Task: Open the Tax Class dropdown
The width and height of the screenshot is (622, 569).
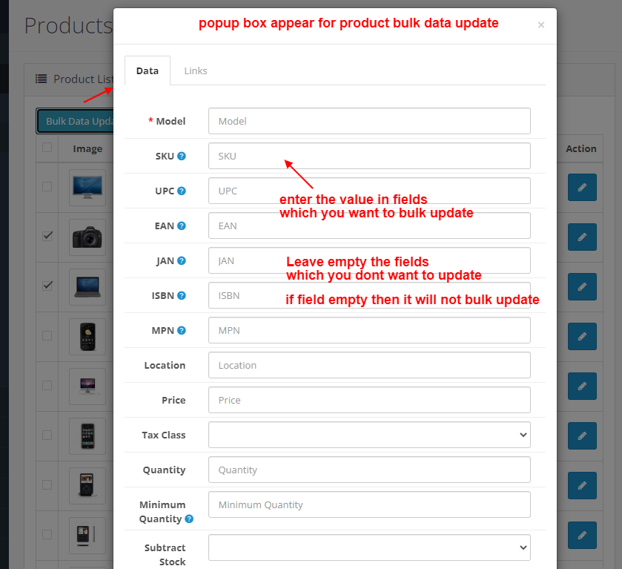Action: click(x=369, y=435)
